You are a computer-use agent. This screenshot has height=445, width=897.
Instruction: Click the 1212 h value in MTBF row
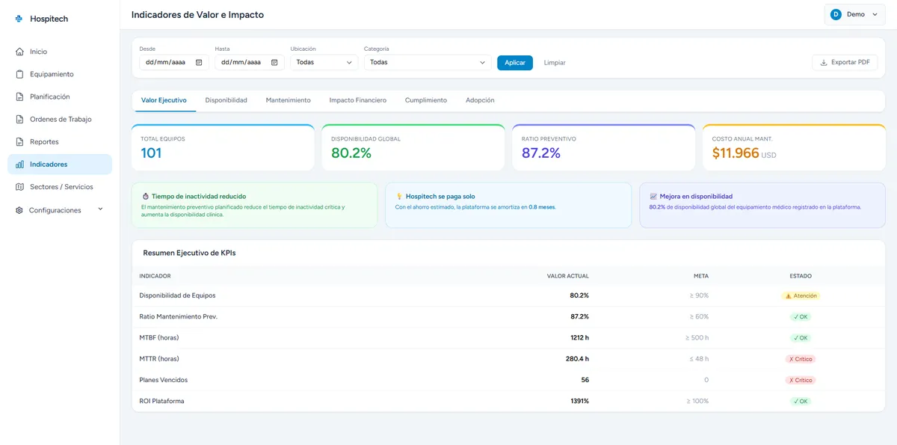tap(579, 338)
